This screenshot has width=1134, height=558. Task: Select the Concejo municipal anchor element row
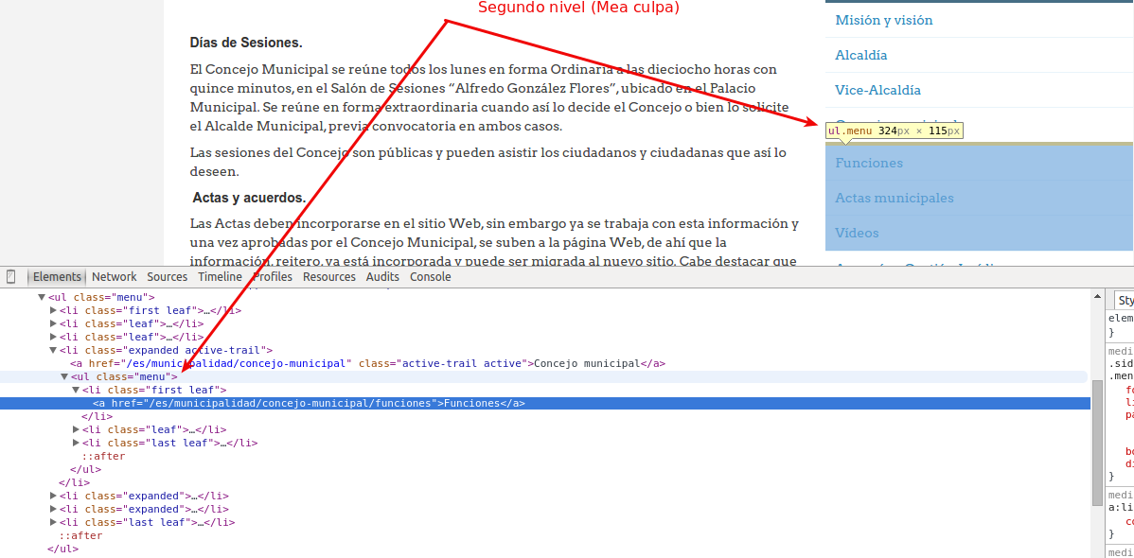tap(367, 363)
